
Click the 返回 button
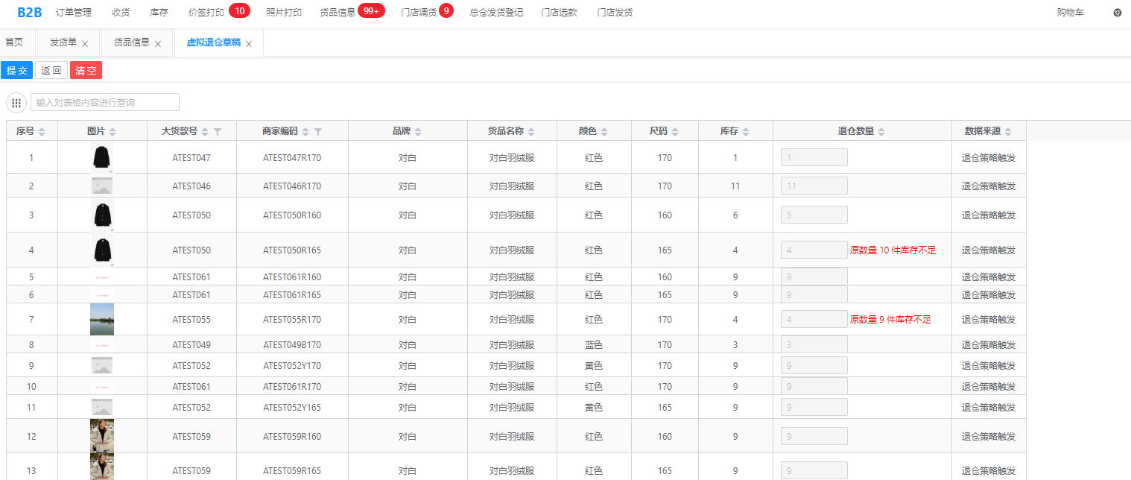51,71
